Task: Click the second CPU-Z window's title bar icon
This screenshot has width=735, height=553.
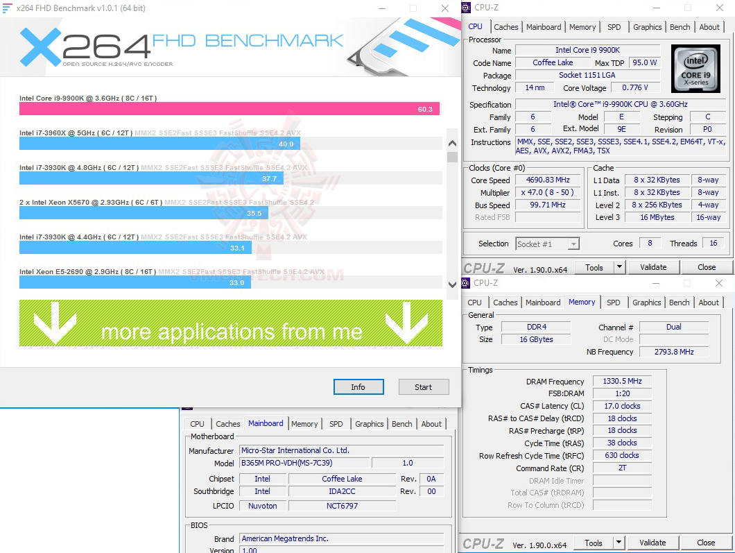Action: [467, 282]
